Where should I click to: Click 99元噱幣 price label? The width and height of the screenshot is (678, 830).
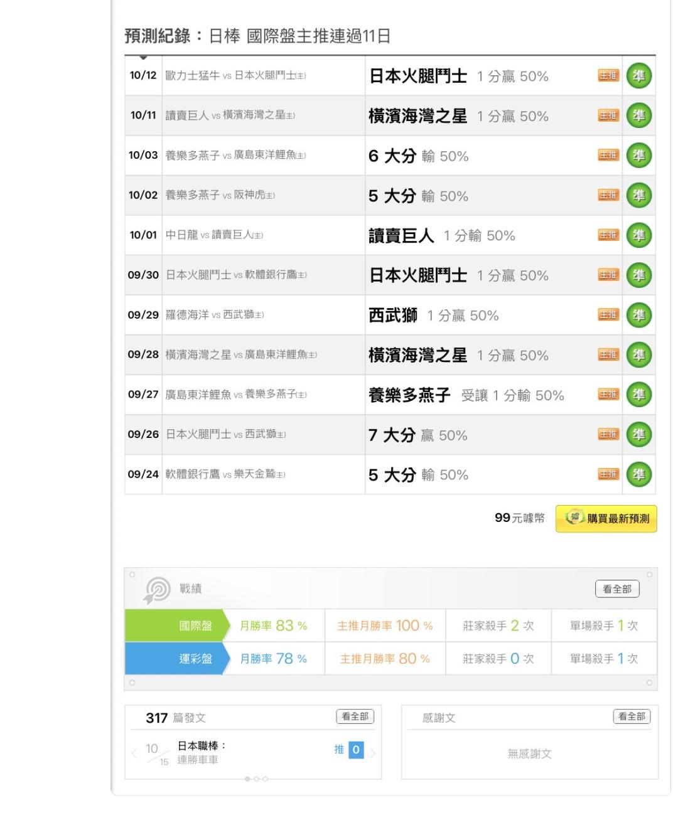click(x=520, y=518)
